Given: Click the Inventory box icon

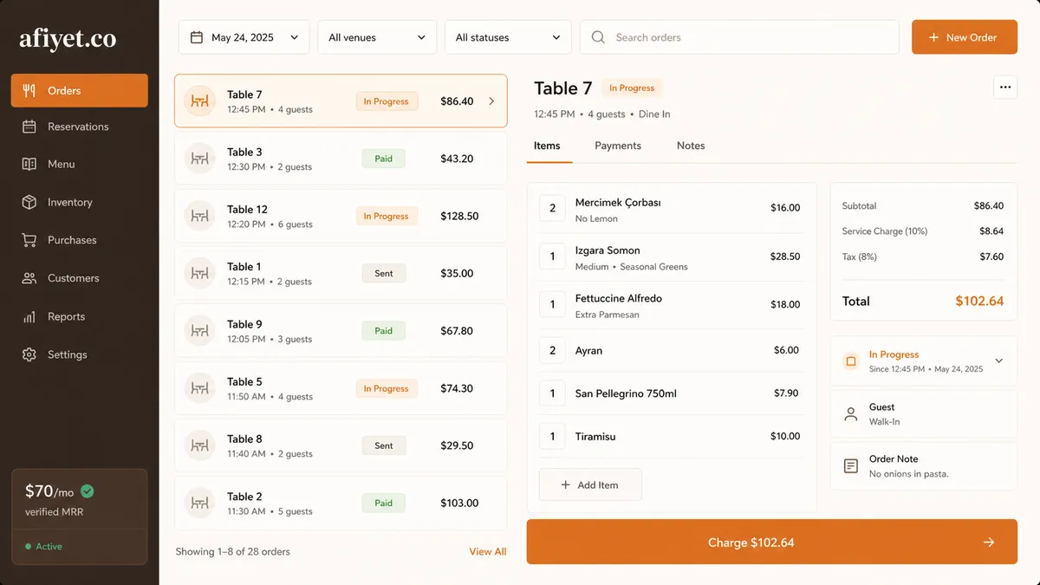Looking at the screenshot, I should [x=29, y=202].
